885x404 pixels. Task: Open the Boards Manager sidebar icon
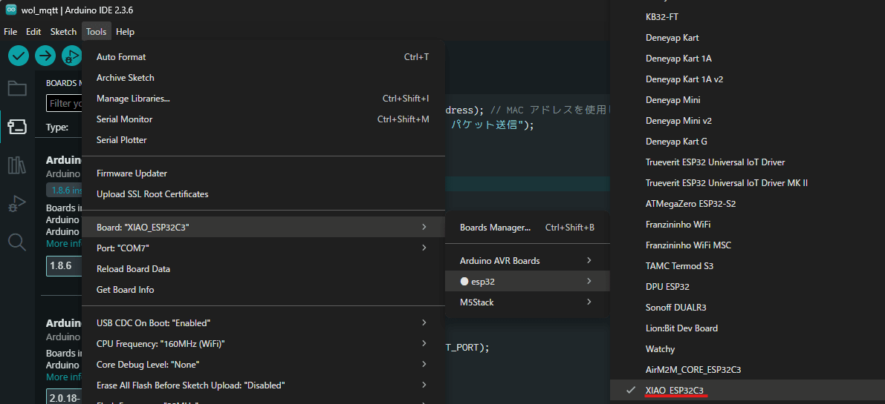pos(17,127)
